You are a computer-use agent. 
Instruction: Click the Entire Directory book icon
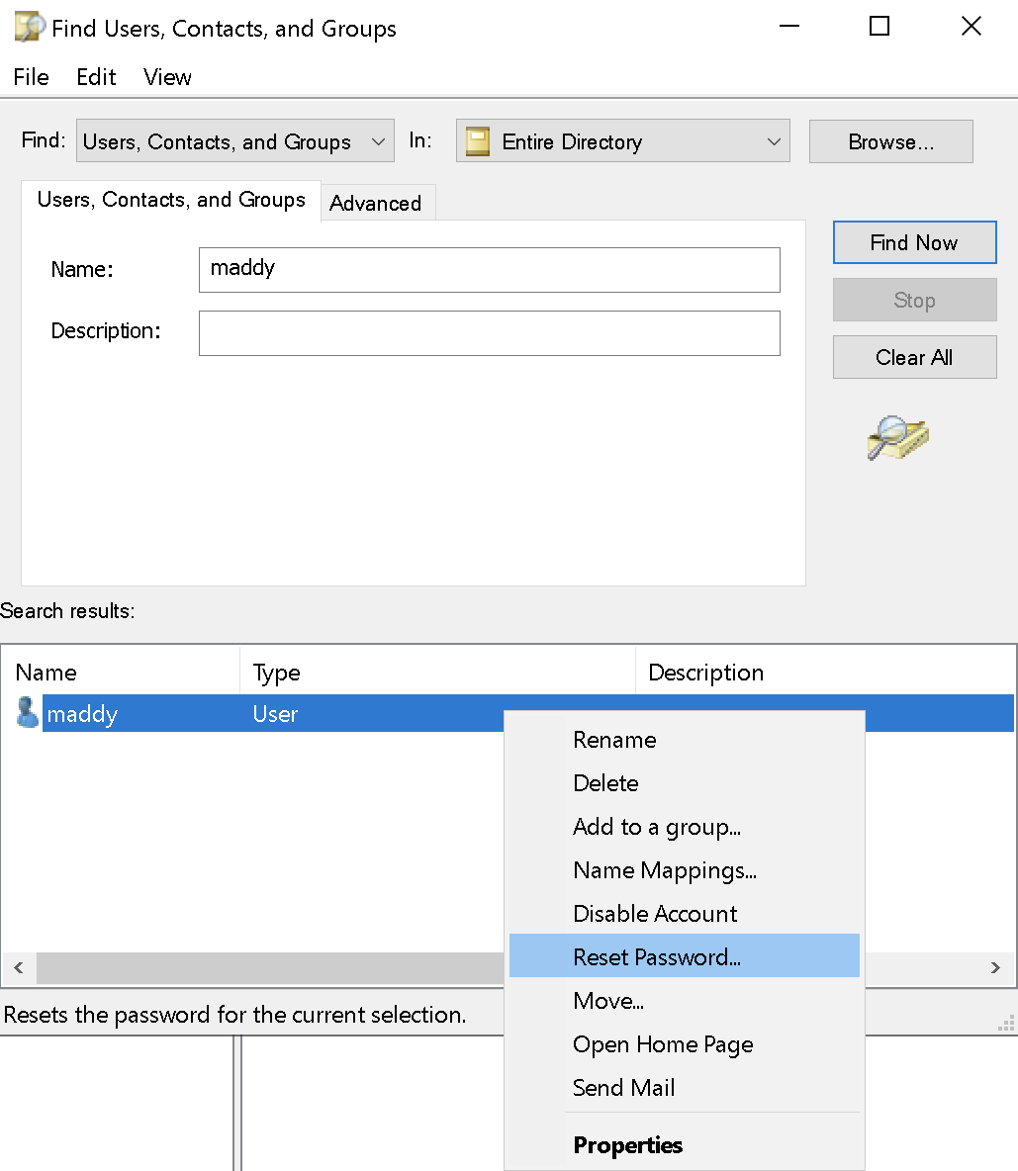tap(478, 141)
